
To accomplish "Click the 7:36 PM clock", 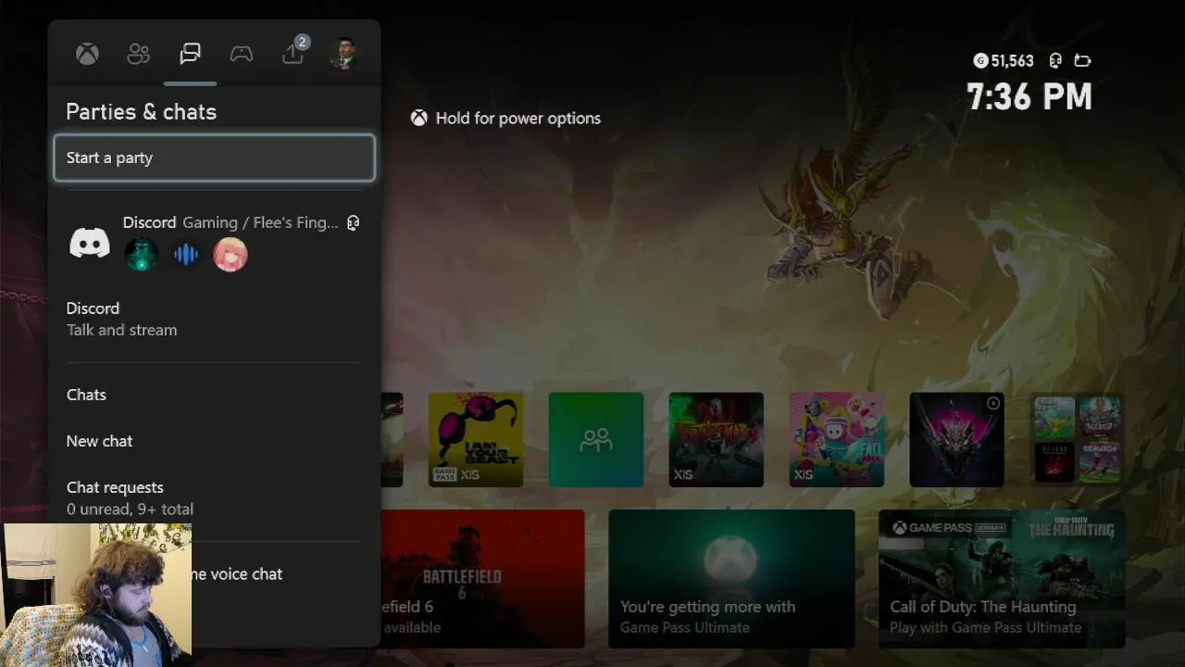I will [x=1029, y=97].
